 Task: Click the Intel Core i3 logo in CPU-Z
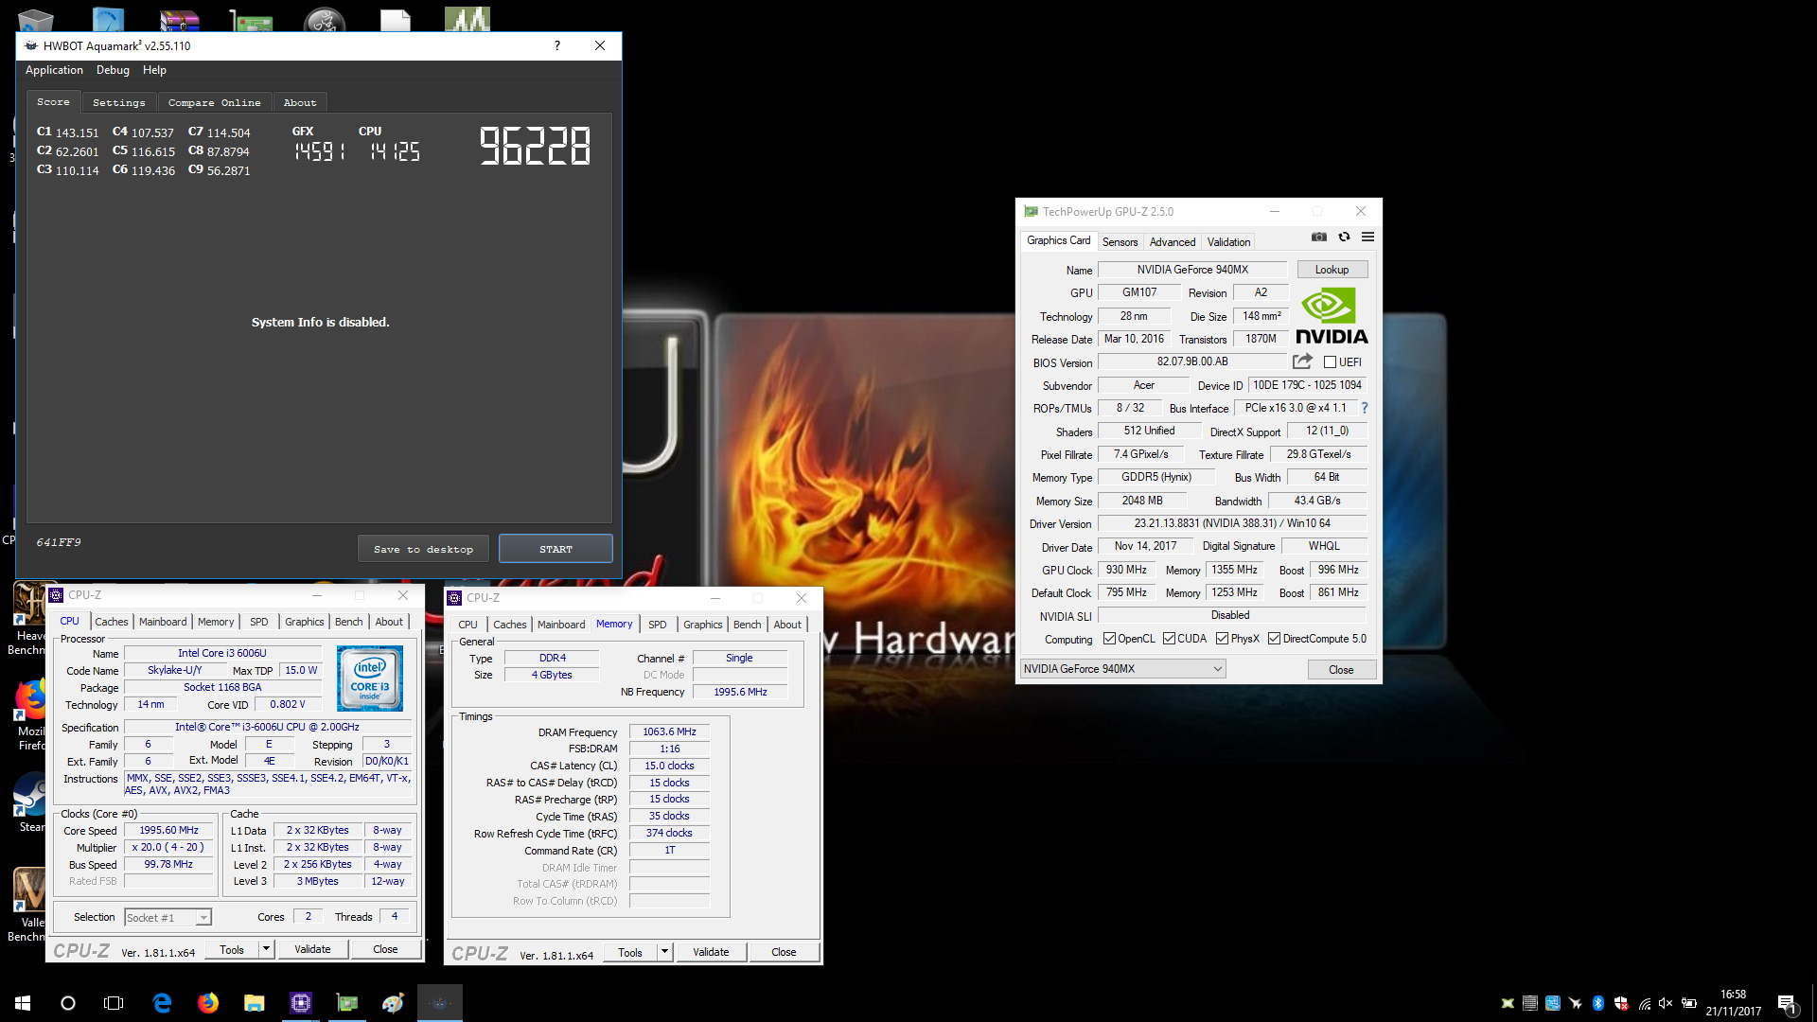pos(369,678)
